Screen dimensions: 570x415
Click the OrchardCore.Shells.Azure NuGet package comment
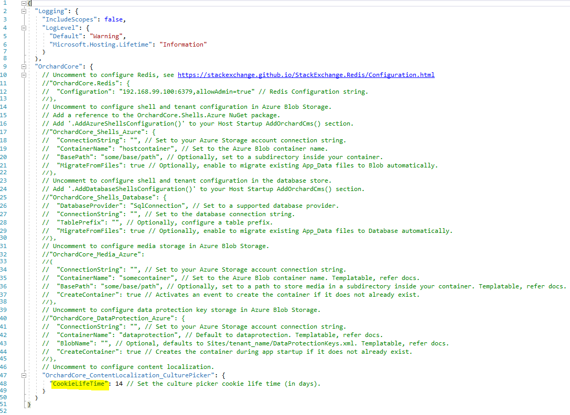click(x=161, y=115)
